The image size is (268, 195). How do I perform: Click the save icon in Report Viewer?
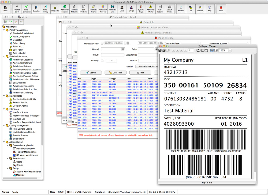(x=160, y=50)
